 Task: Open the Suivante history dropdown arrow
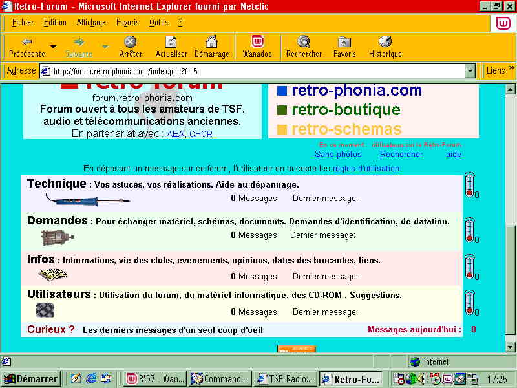(x=105, y=47)
